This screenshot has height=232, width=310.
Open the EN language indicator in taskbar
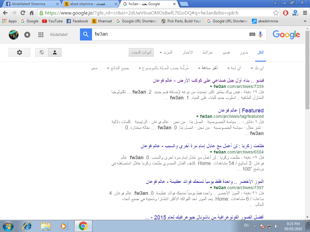point(246,225)
